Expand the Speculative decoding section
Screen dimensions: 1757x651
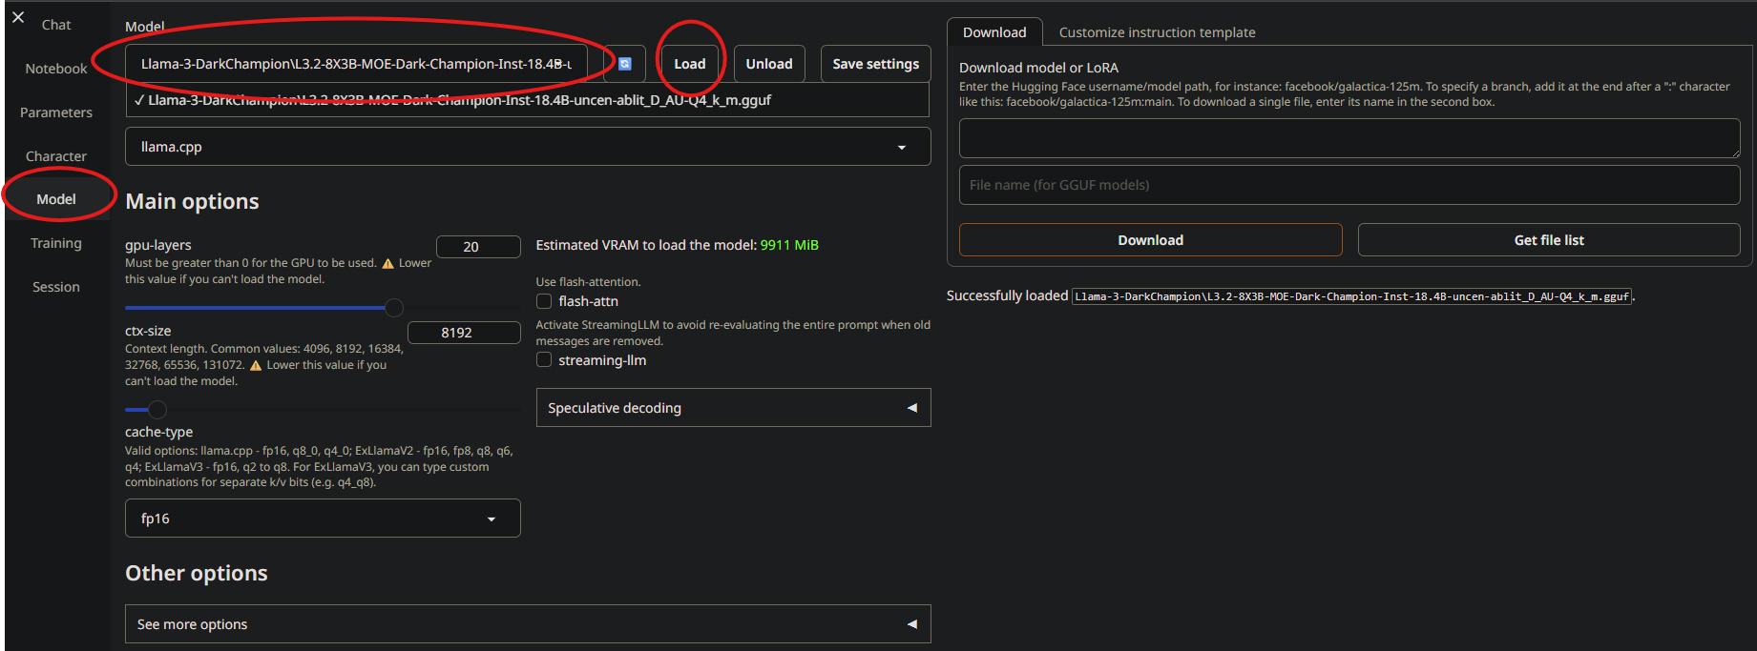(x=732, y=408)
